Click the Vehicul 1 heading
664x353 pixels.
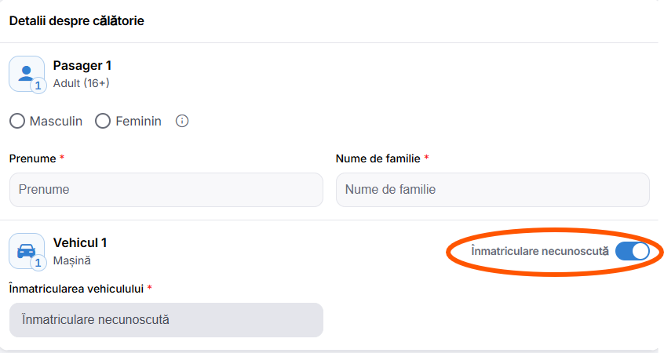pyautogui.click(x=80, y=243)
